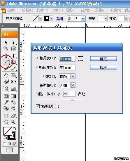Open the 樣式 style dropdown
Viewport: 130px width, 161px height.
click(x=126, y=19)
